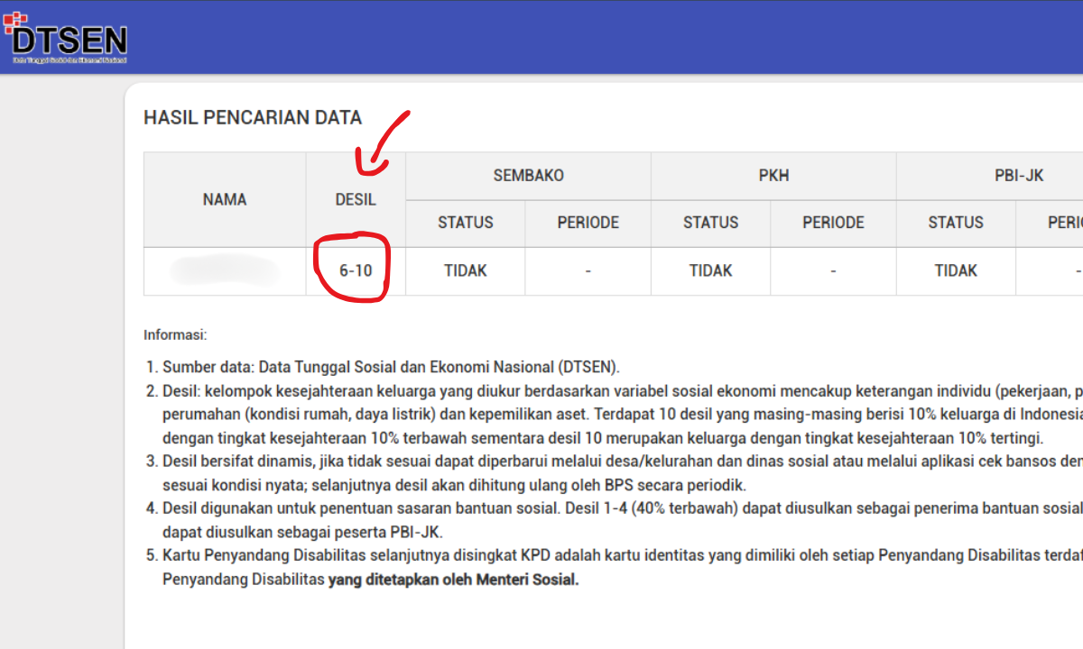1083x649 pixels.
Task: Click the dash periode value under SEMBAKO
Action: (588, 270)
